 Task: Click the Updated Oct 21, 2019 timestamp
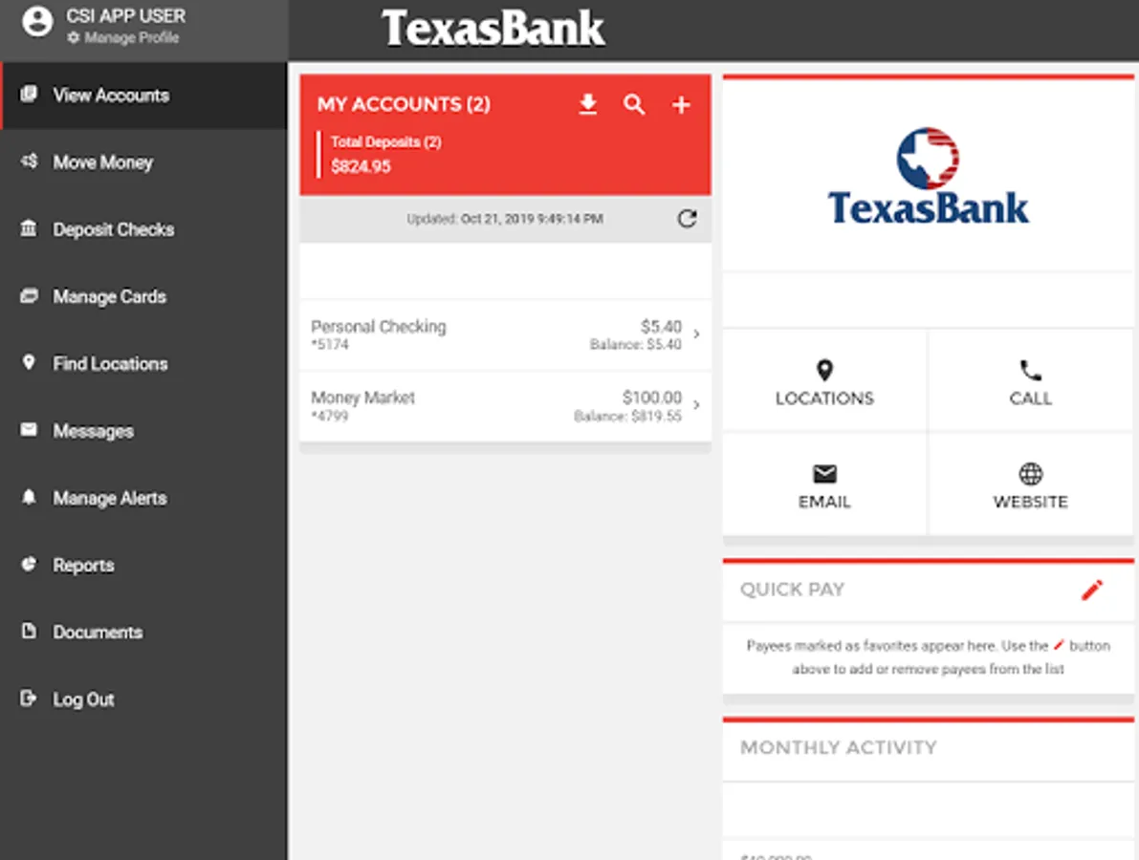click(505, 219)
